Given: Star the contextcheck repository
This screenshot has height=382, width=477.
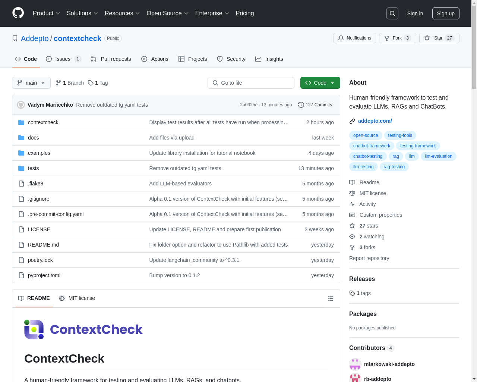Looking at the screenshot, I should pos(439,38).
